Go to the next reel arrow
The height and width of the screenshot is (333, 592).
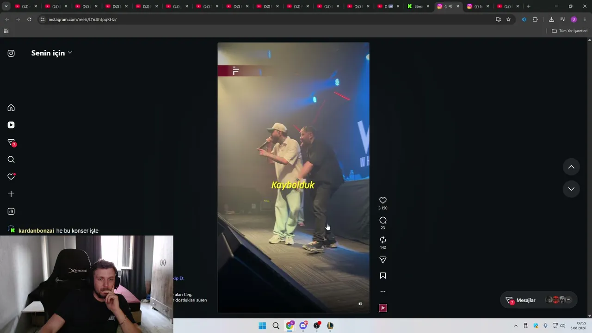(x=571, y=189)
